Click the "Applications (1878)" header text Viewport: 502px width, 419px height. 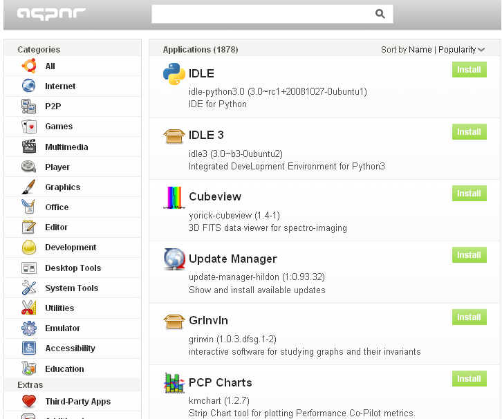pyautogui.click(x=201, y=50)
